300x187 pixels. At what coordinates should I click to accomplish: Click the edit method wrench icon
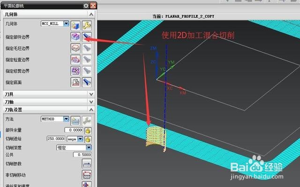click(x=87, y=121)
